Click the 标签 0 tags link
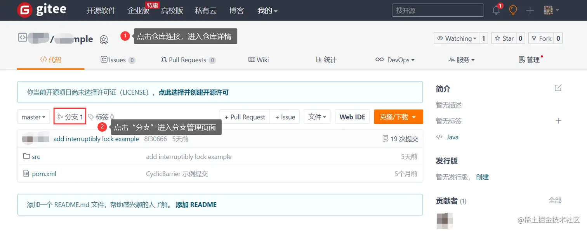This screenshot has height=231, width=587. (101, 117)
